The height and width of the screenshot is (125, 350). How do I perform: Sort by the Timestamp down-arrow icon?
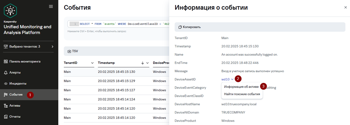(x=143, y=63)
